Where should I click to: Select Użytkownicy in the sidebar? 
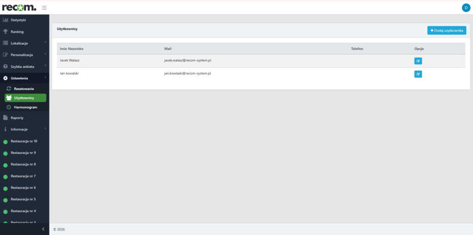coord(25,98)
